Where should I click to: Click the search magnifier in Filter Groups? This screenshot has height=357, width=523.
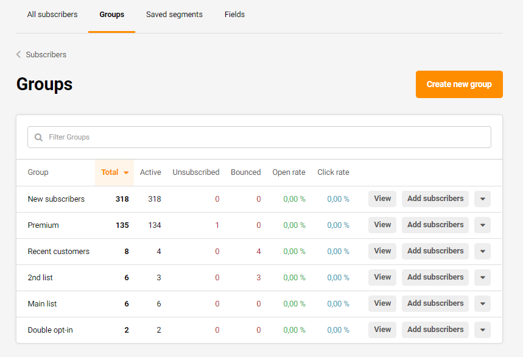(38, 136)
